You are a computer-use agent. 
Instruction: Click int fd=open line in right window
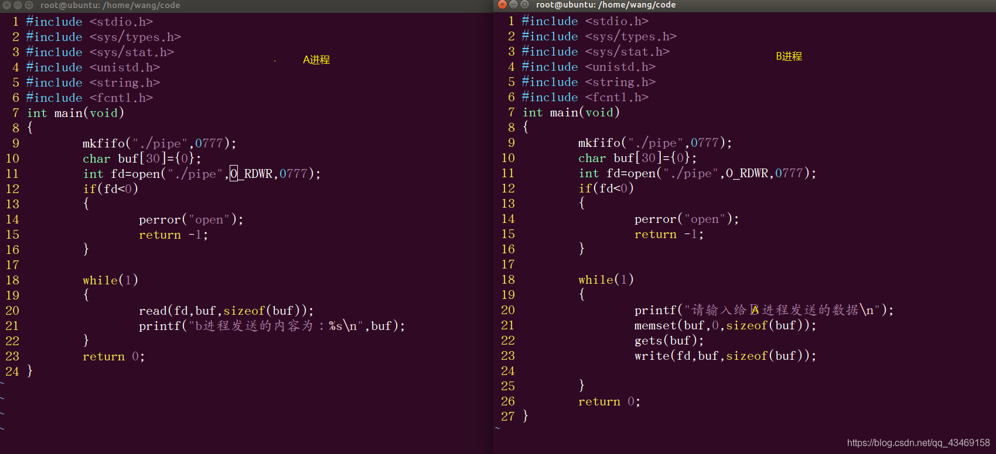(698, 173)
